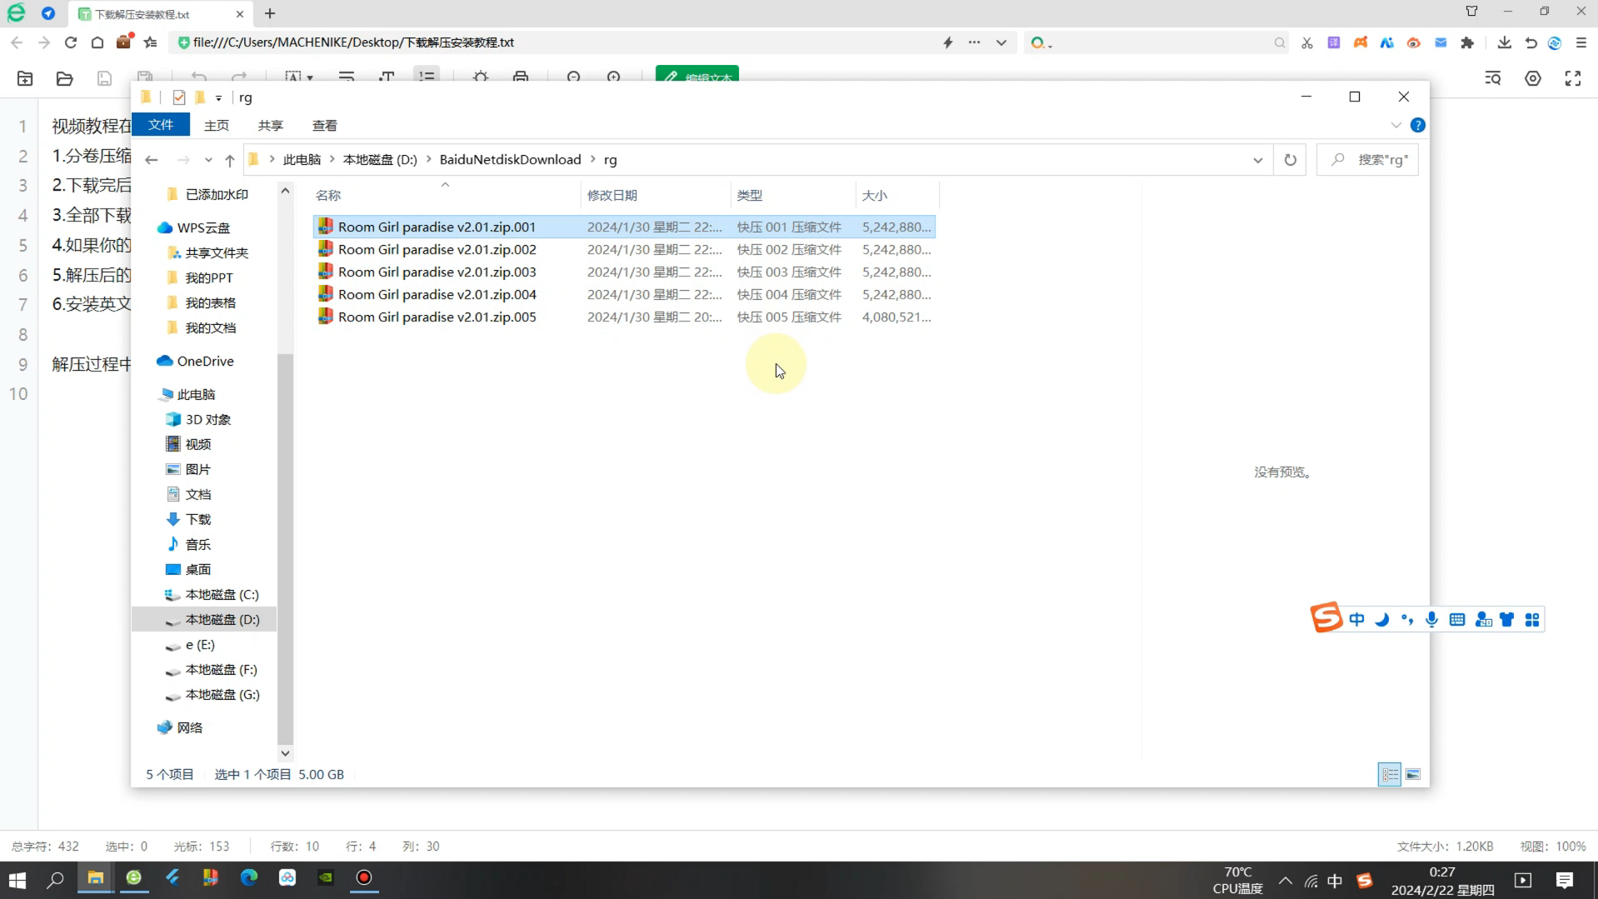Open the recent locations dropdown in Explorer

coord(208,160)
